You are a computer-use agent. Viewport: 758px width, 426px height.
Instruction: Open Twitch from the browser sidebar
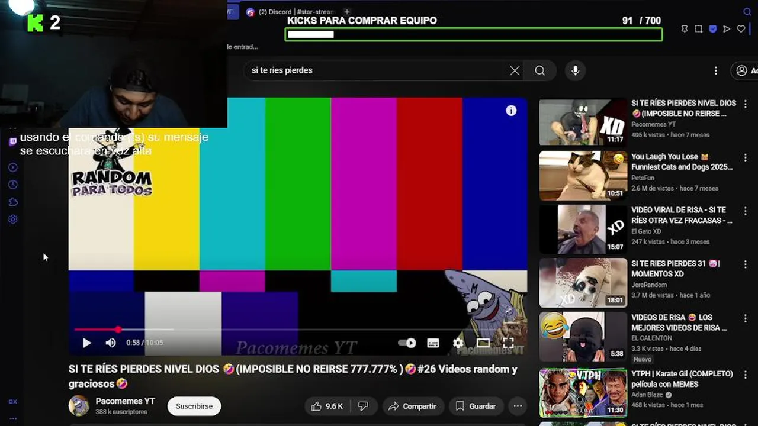click(13, 142)
